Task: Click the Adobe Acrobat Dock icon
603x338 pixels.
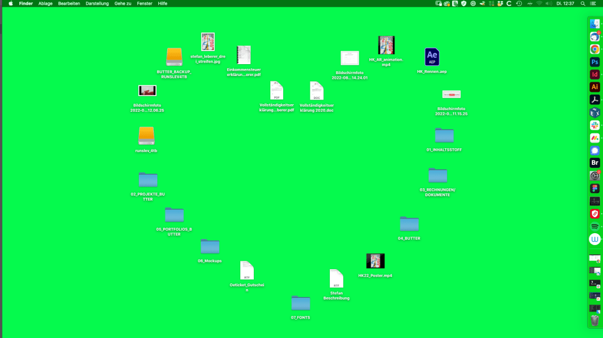Action: coord(595,100)
